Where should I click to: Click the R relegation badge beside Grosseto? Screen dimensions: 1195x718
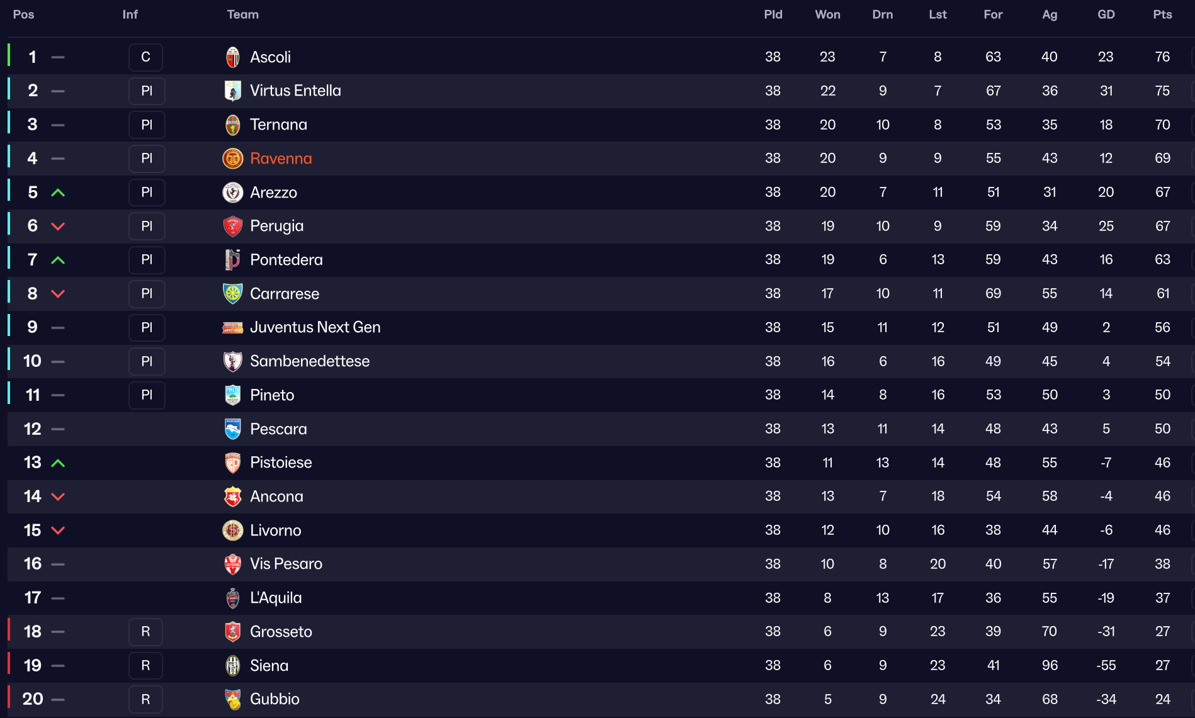(x=145, y=632)
